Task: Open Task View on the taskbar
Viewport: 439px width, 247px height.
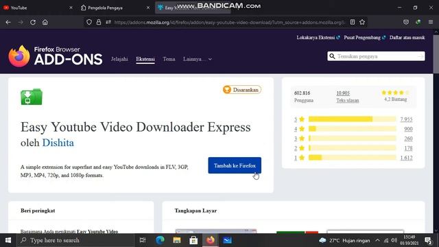Action: pyautogui.click(x=143, y=240)
